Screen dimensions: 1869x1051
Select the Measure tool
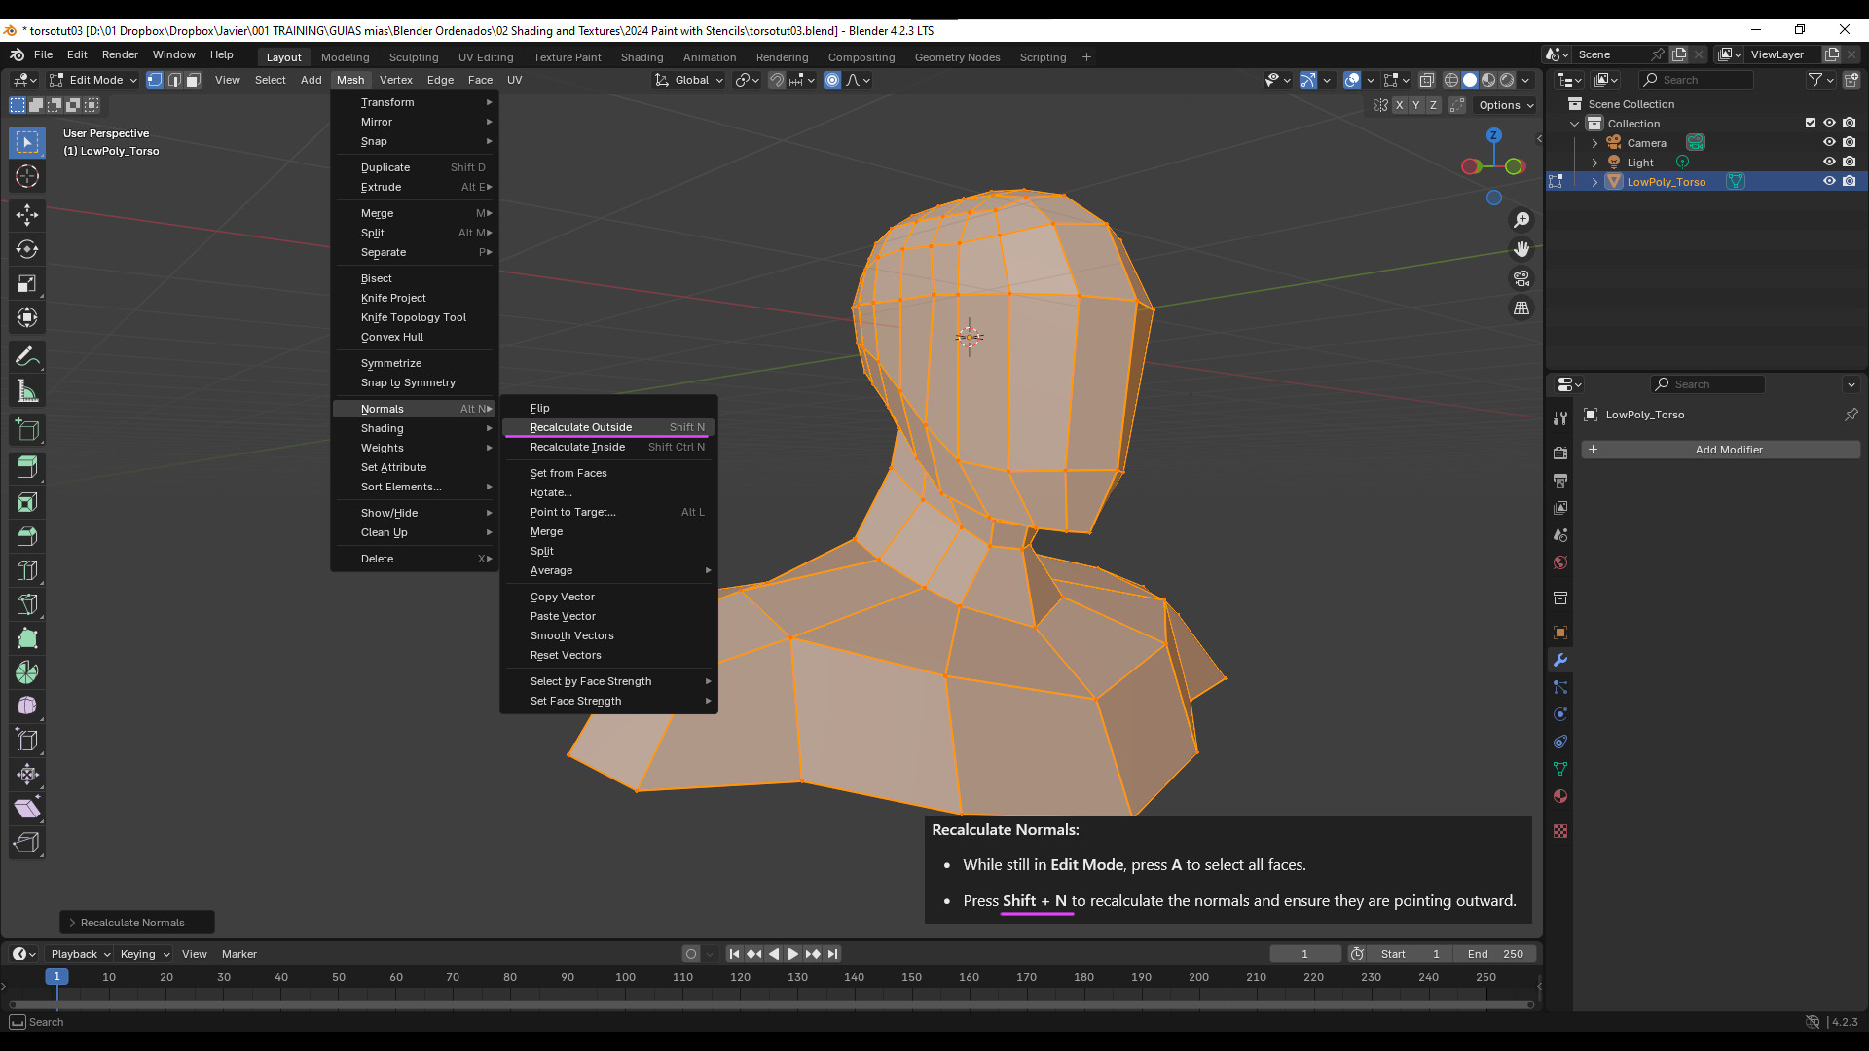(27, 391)
